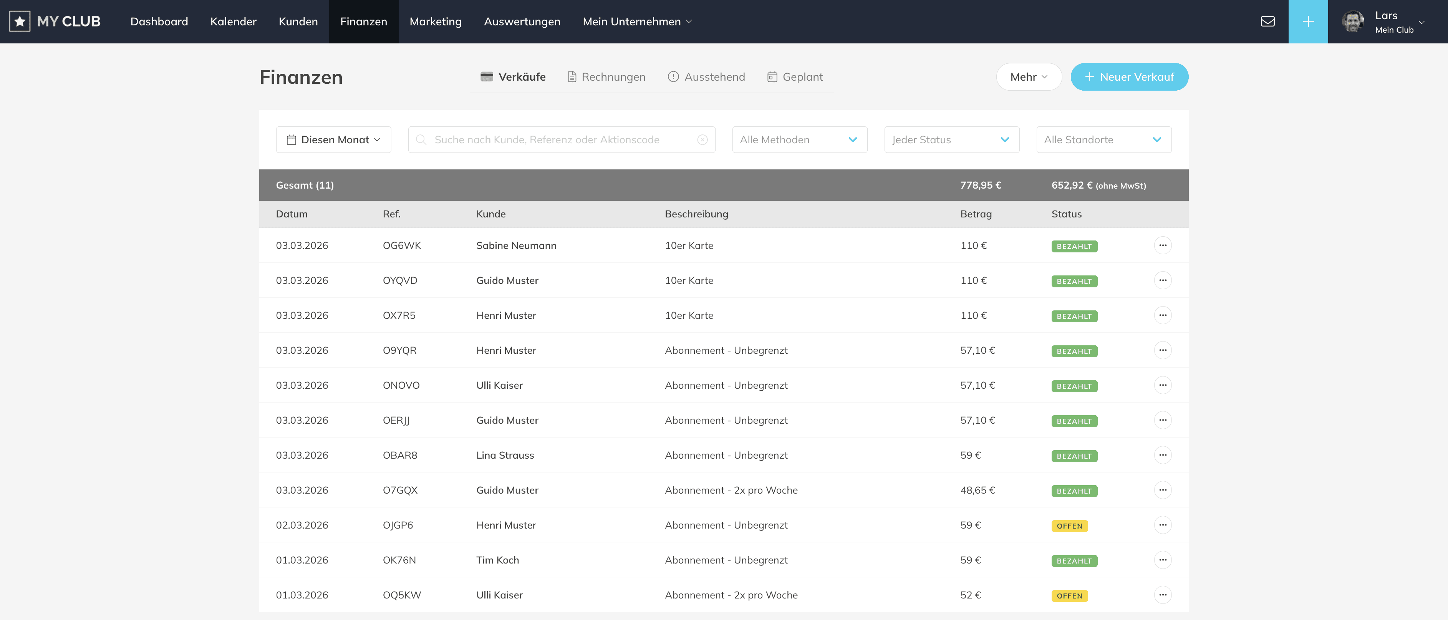Clear the search field with the x icon
Viewport: 1448px width, 620px height.
point(702,139)
